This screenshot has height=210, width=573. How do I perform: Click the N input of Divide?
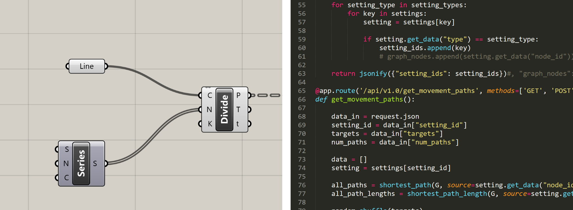[209, 110]
